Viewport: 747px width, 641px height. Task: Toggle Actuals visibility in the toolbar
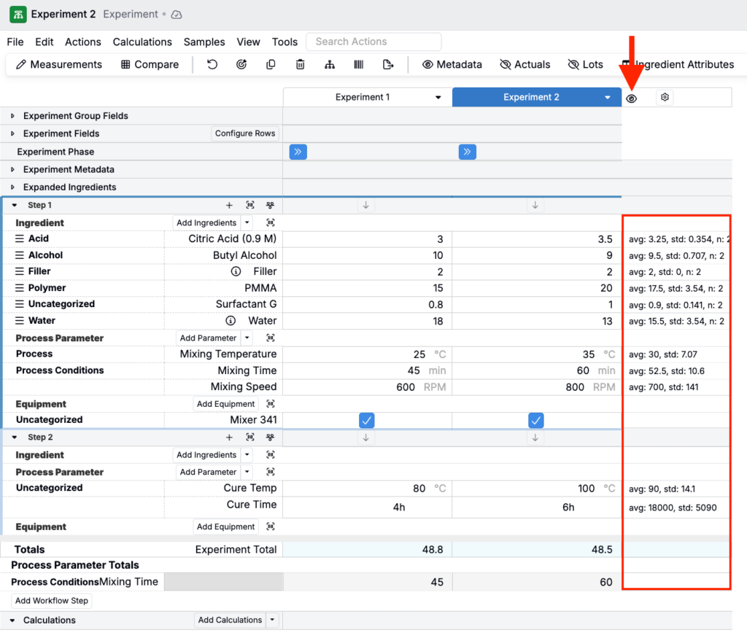tap(525, 64)
